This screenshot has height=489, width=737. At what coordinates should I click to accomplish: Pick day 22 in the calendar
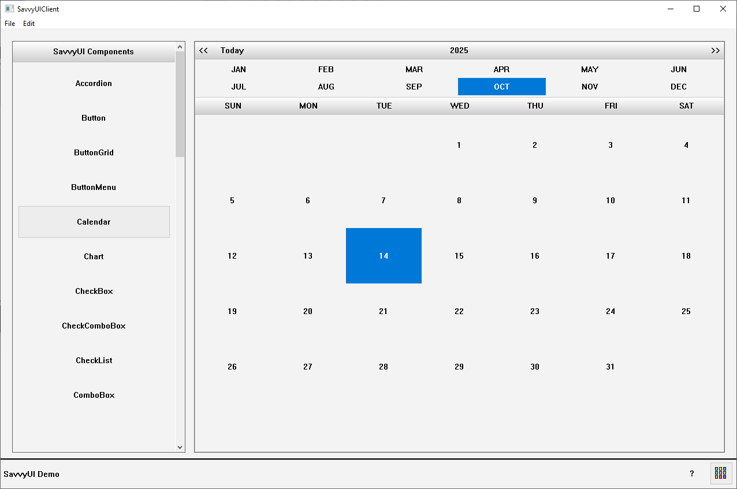click(x=459, y=311)
